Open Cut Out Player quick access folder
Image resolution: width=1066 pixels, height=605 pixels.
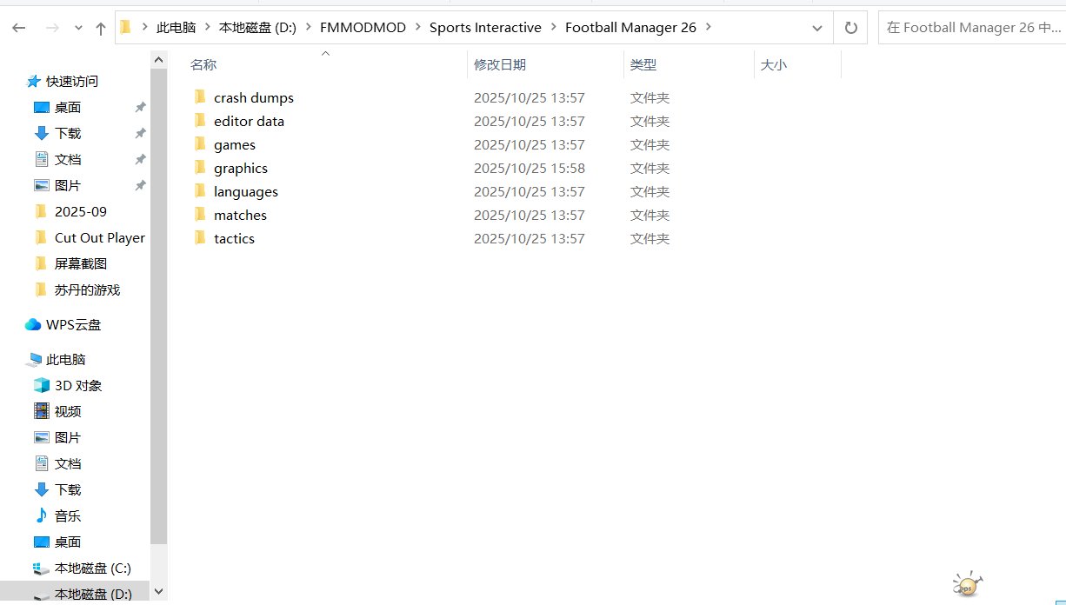click(x=99, y=238)
